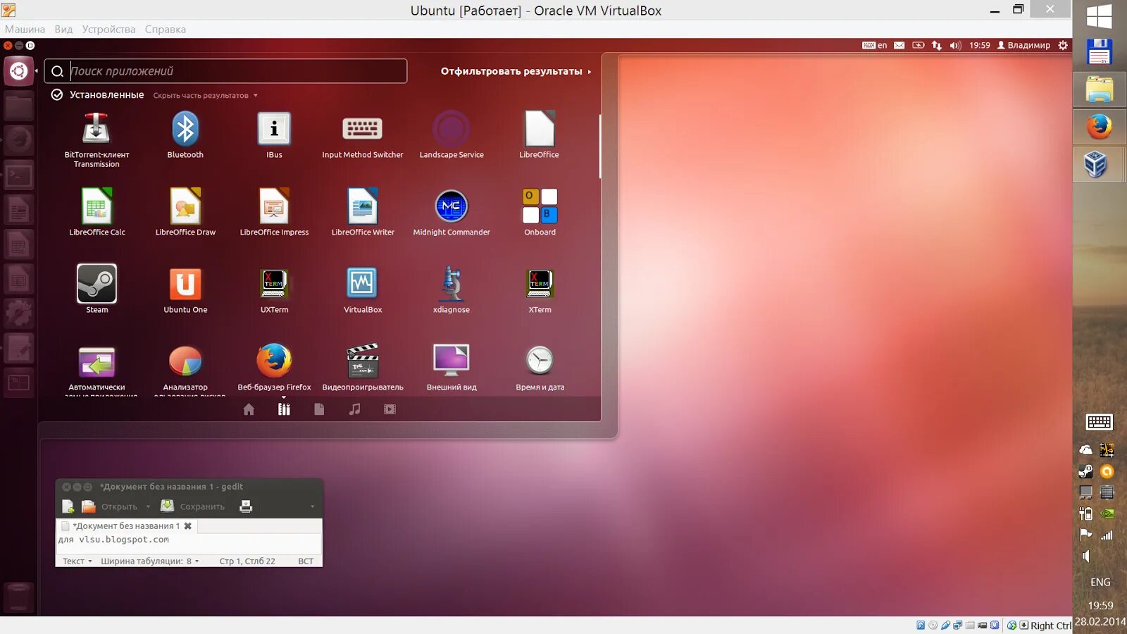
Task: Open the sound volume indicator
Action: click(955, 45)
